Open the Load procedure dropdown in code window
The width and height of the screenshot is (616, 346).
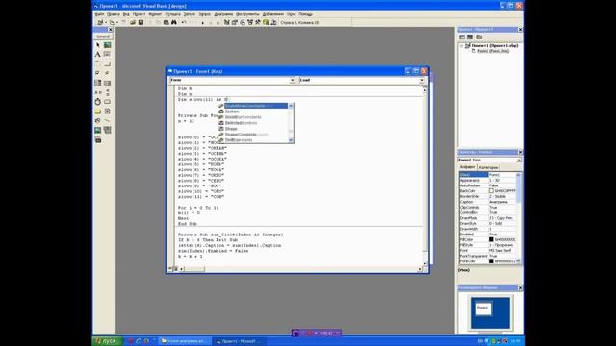422,80
